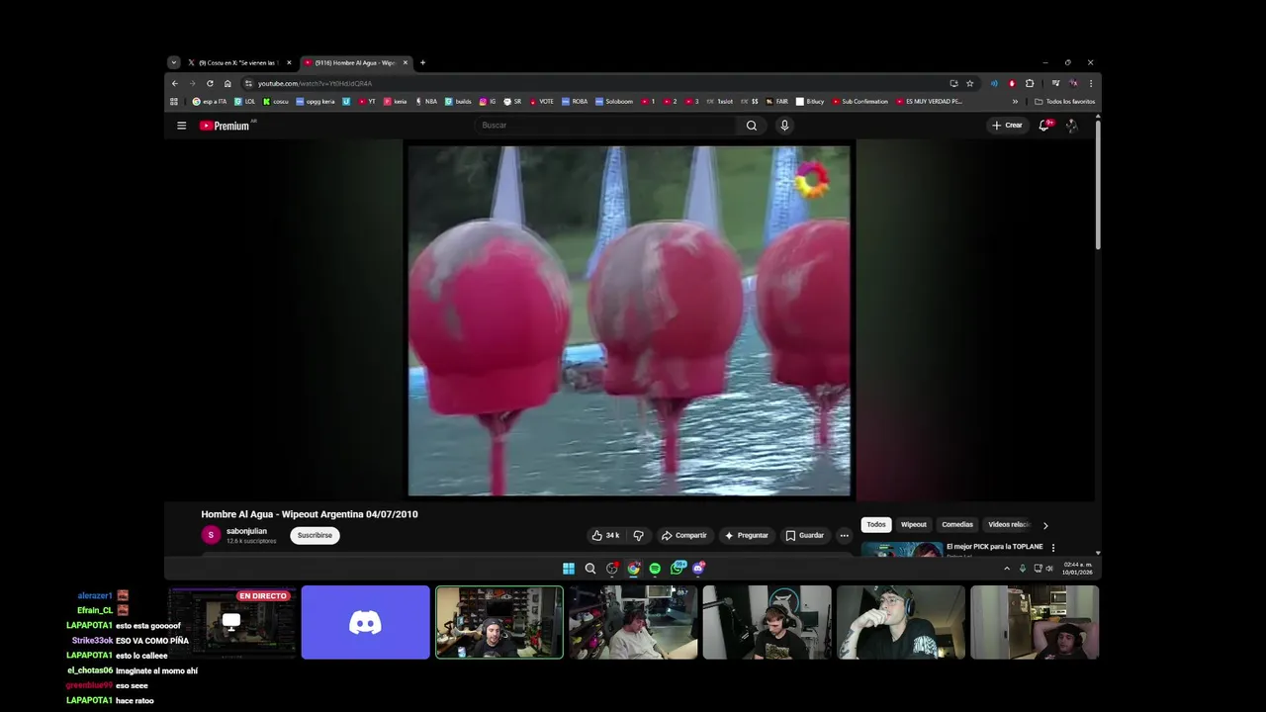
Task: Start voice search with the microphone icon
Action: point(784,126)
